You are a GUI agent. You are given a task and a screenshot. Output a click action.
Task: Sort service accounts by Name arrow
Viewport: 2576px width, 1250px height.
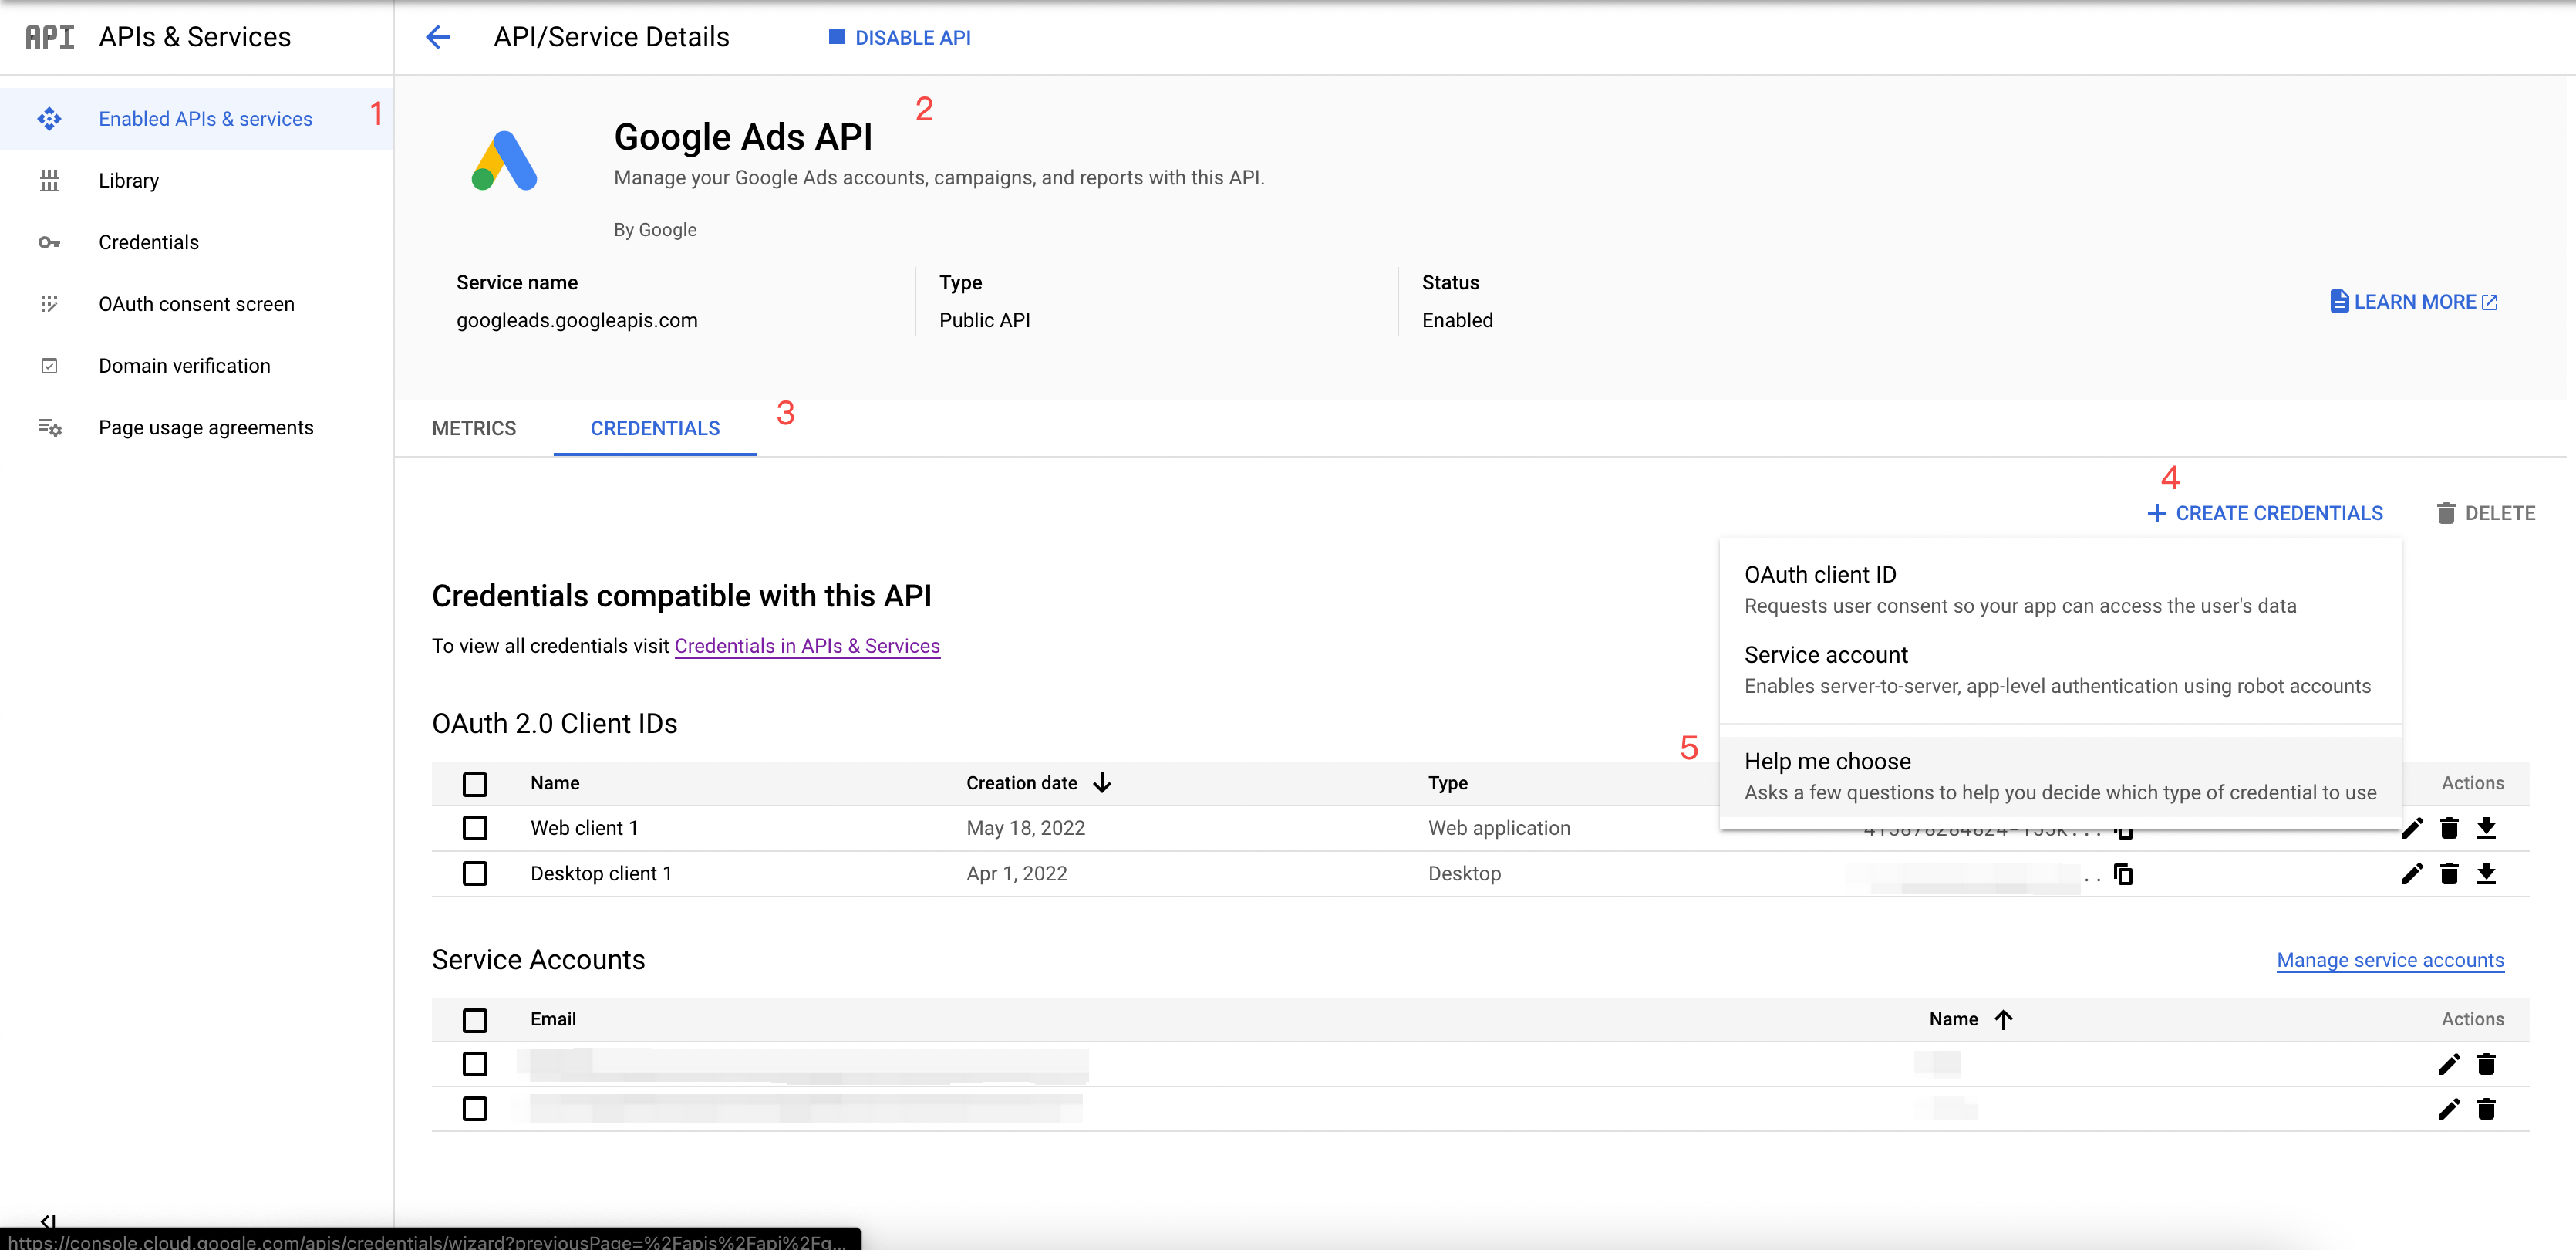click(x=2003, y=1019)
